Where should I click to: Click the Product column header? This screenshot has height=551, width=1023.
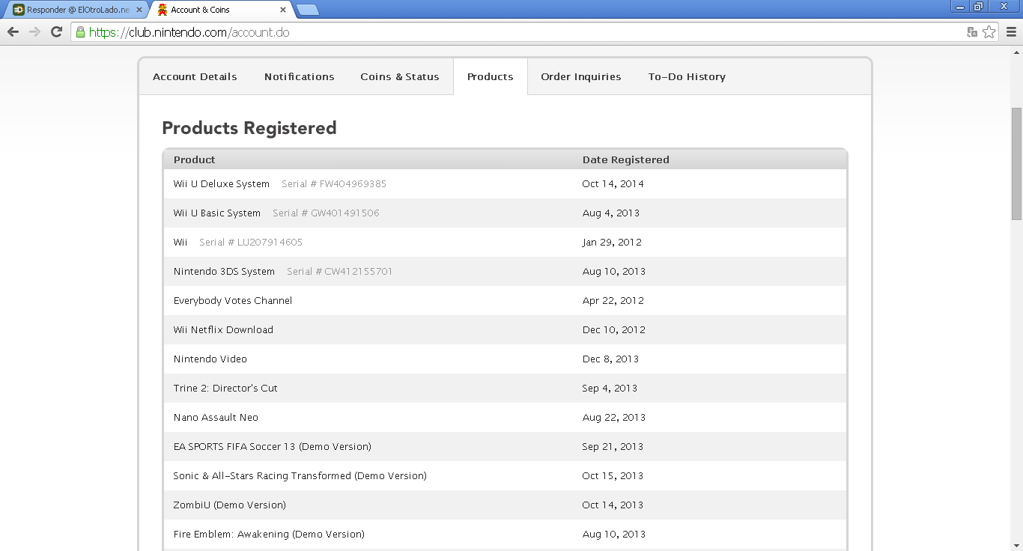tap(194, 159)
